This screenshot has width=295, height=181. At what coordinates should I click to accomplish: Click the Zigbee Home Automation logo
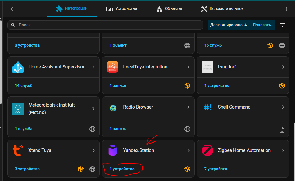point(208,150)
